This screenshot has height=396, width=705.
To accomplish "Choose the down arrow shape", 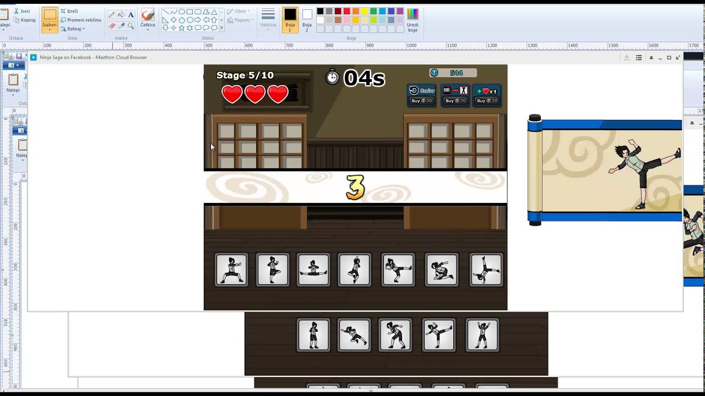I will (166, 28).
